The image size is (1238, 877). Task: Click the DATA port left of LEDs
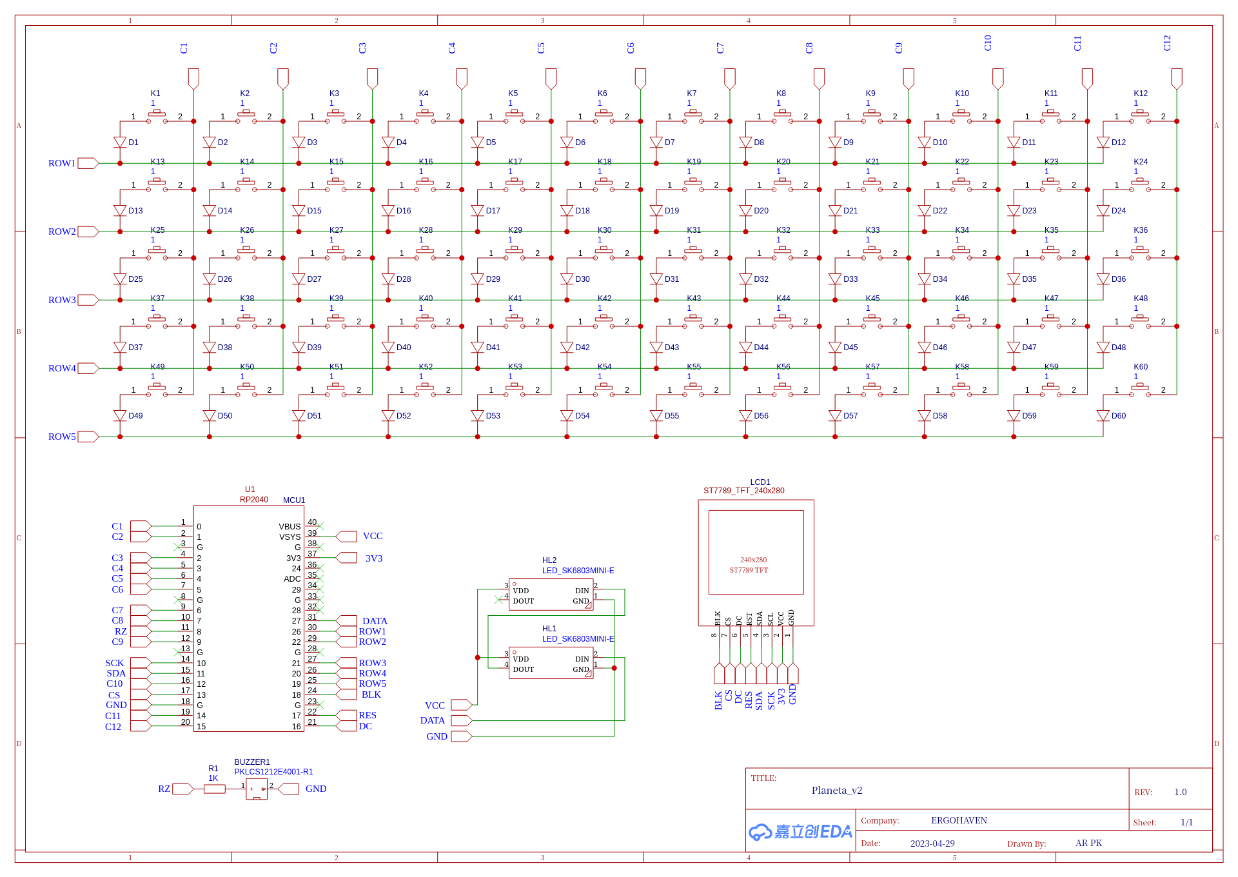coord(462,720)
